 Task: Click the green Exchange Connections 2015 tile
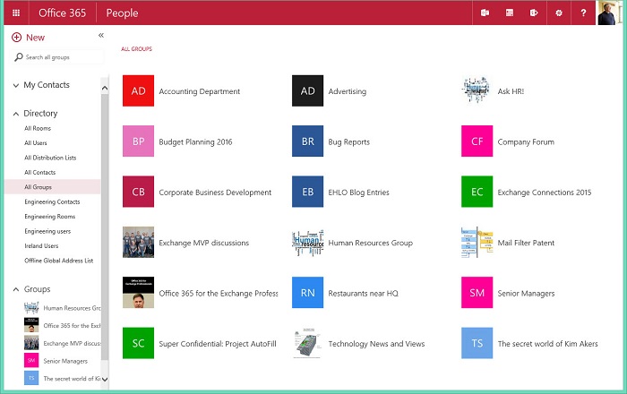click(x=477, y=192)
